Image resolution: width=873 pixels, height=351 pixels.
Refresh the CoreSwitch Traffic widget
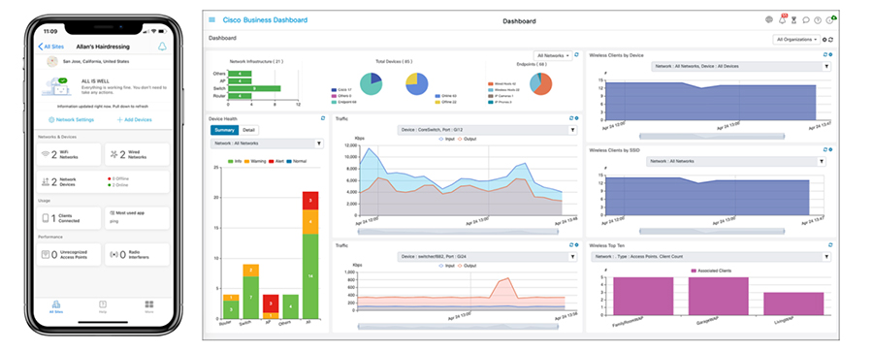[571, 118]
